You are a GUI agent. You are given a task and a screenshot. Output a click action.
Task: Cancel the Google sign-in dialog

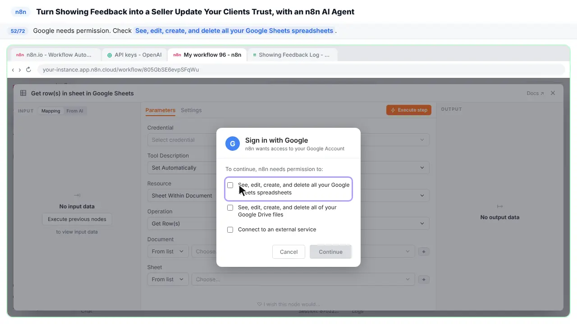pos(288,252)
